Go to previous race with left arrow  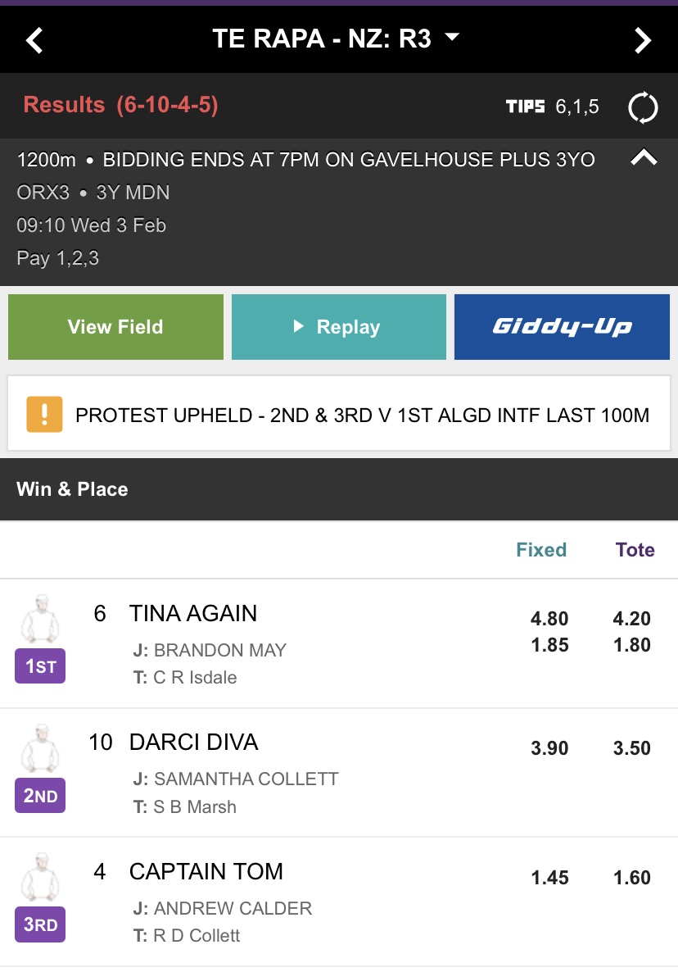tap(34, 39)
